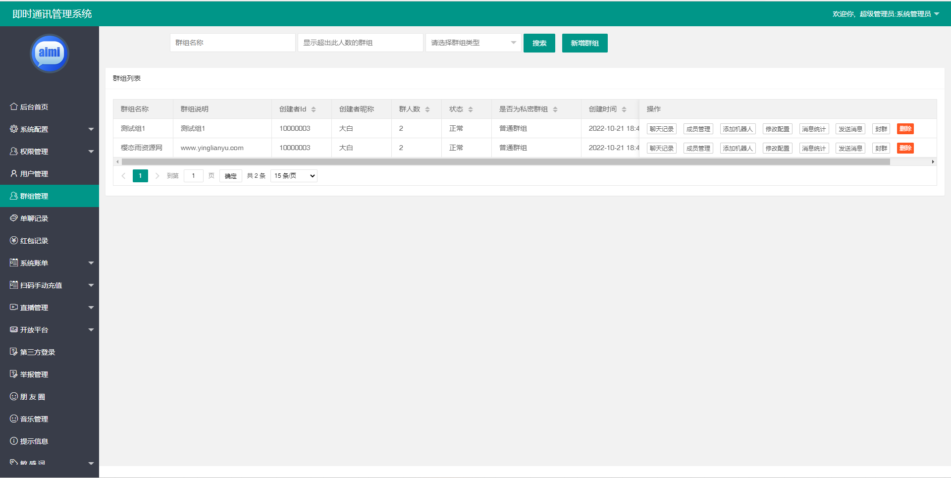This screenshot has height=478, width=951.
Task: Click the gear icon beside 系统配置
Action: point(14,129)
